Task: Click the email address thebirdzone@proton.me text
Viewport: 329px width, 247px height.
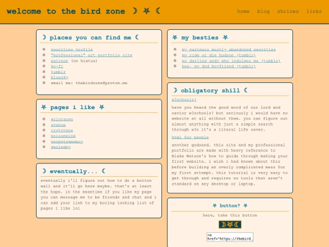Action: (101, 83)
